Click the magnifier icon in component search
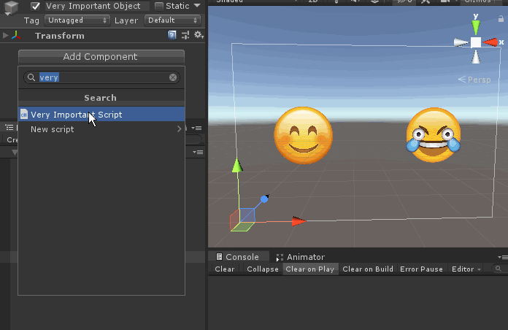The width and height of the screenshot is (508, 330). [31, 77]
